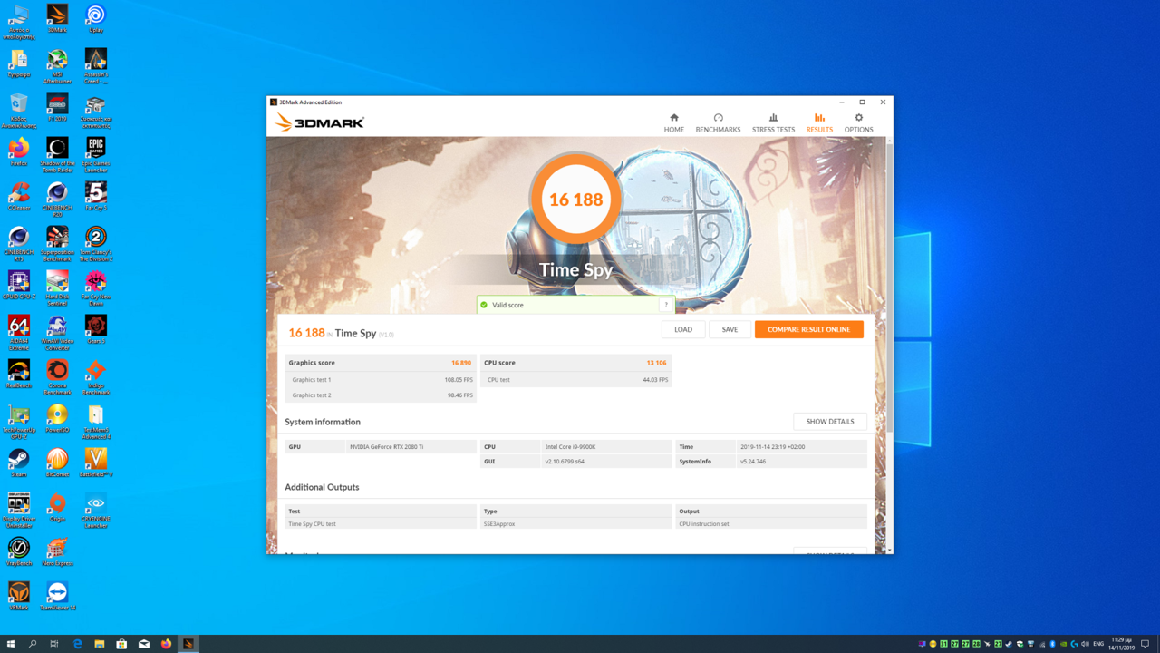The image size is (1160, 653).
Task: Click the Indigo Benchmark desktop icon
Action: point(95,377)
